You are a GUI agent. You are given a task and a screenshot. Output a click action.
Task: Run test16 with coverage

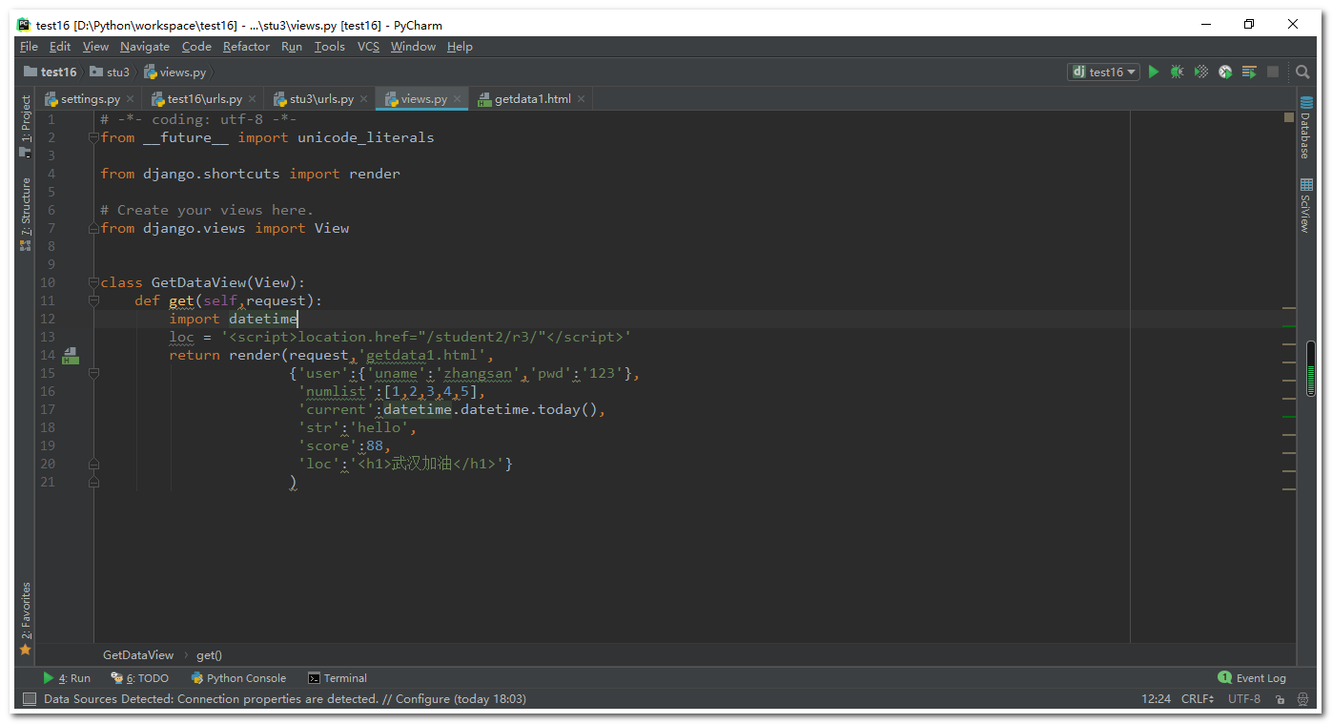[1201, 72]
